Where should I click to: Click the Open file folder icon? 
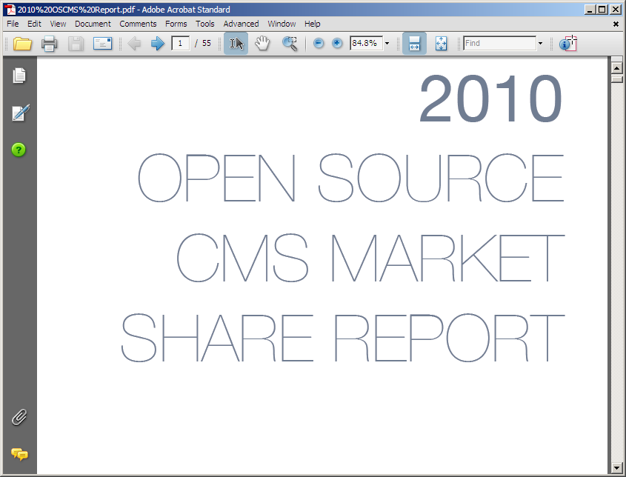point(22,44)
